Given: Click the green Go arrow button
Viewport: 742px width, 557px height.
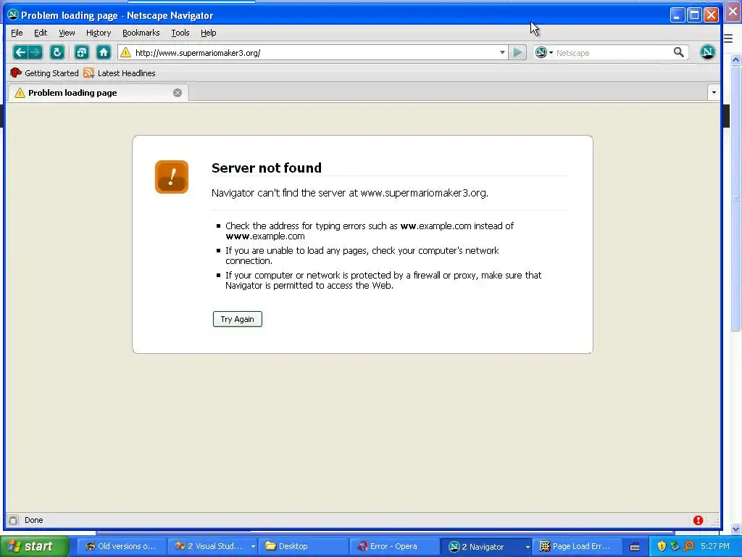Looking at the screenshot, I should (x=517, y=52).
